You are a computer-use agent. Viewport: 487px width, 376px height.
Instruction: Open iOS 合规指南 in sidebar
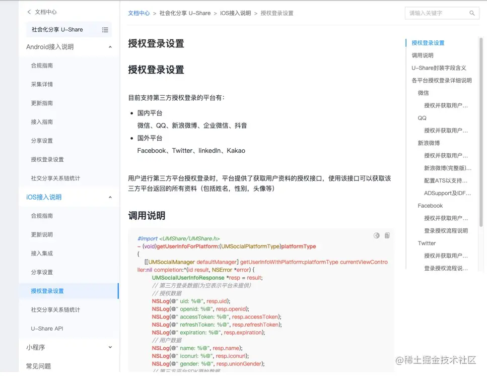coord(42,216)
